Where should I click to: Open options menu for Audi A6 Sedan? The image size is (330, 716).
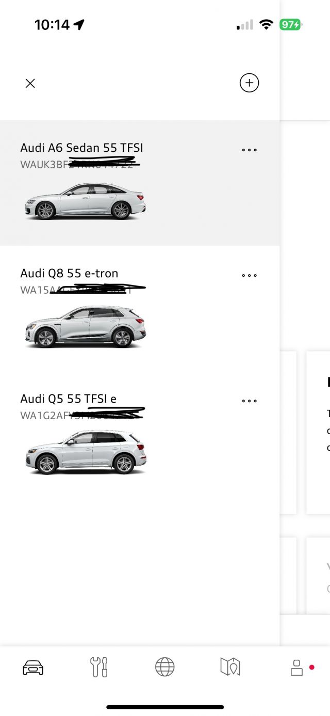pyautogui.click(x=249, y=150)
